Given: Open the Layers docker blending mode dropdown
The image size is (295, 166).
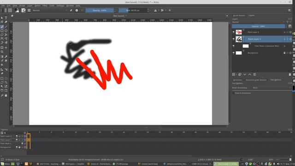Looking at the screenshot, I should point(259,22).
